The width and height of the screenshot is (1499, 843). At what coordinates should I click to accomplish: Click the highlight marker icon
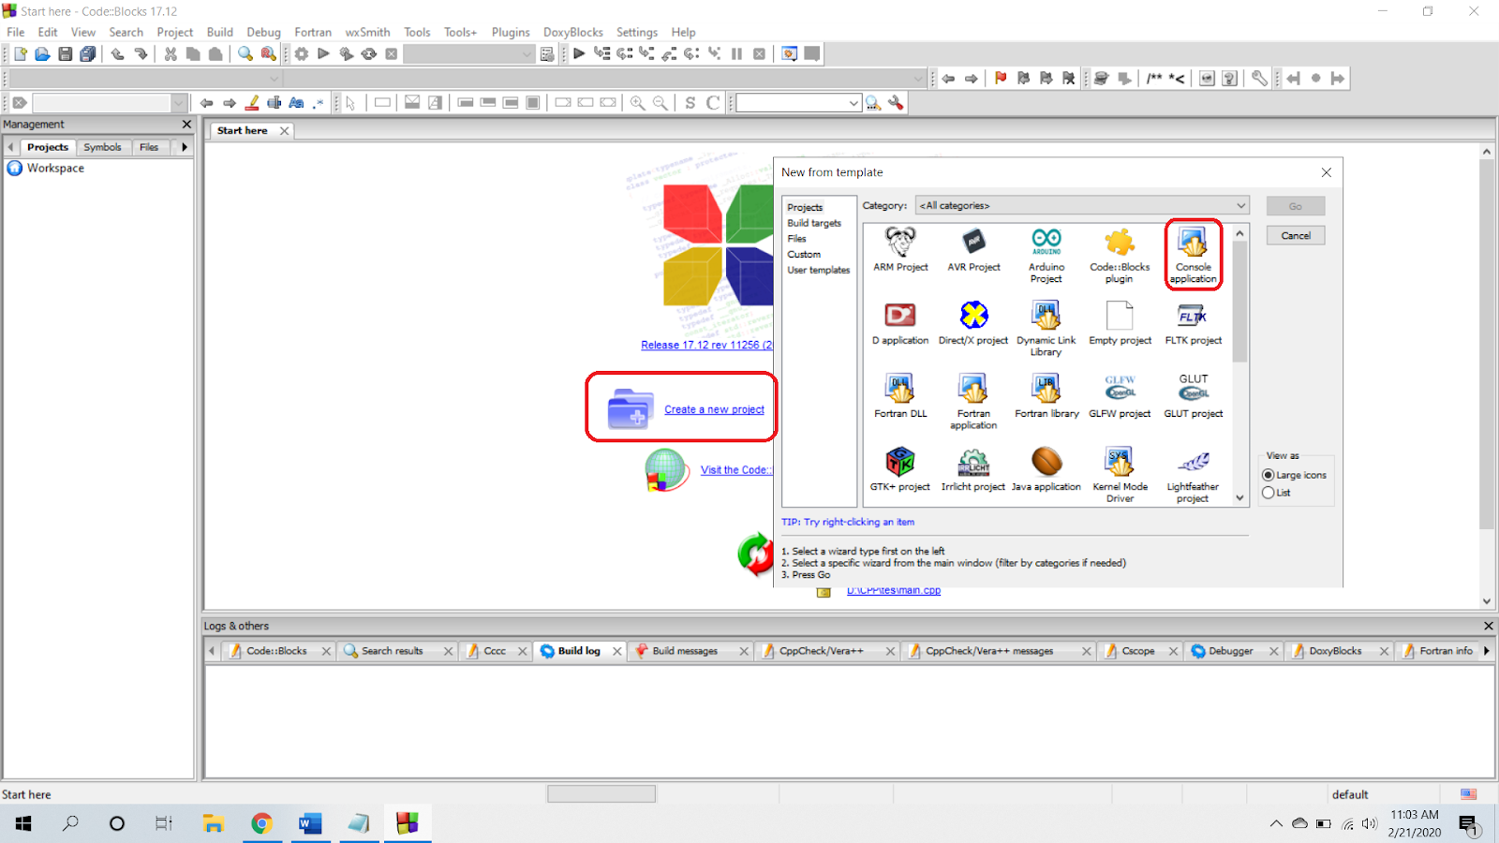252,103
